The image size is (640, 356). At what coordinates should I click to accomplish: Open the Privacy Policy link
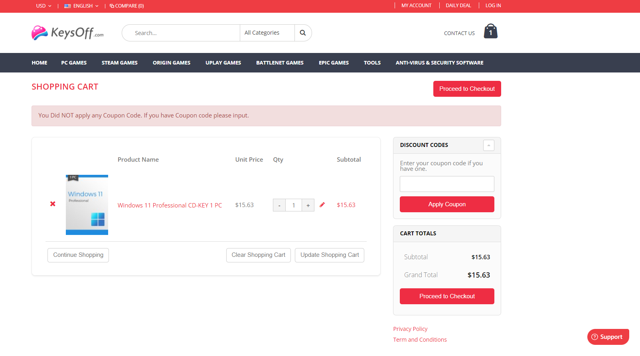tap(410, 329)
